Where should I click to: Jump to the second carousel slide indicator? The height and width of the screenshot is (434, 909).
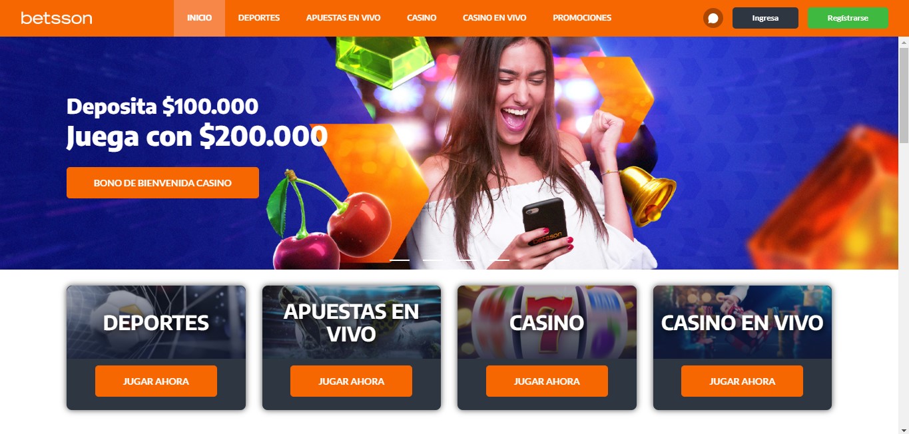pyautogui.click(x=432, y=260)
